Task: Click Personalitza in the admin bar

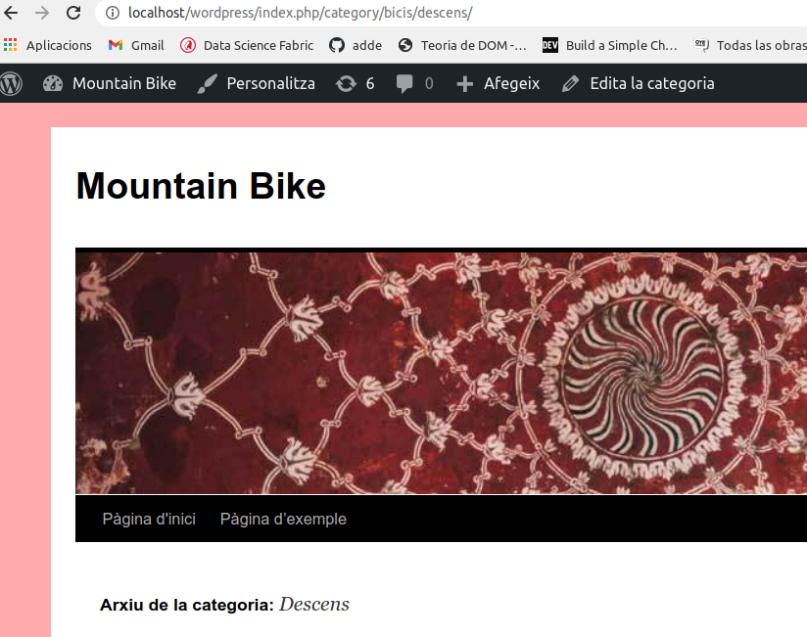Action: (x=257, y=83)
